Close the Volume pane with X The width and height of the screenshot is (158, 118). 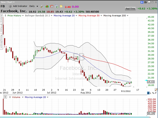(5, 97)
